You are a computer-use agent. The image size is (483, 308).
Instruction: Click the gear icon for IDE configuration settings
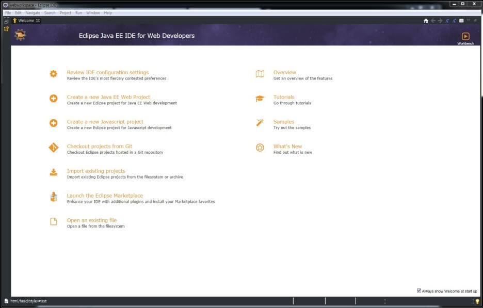point(54,74)
